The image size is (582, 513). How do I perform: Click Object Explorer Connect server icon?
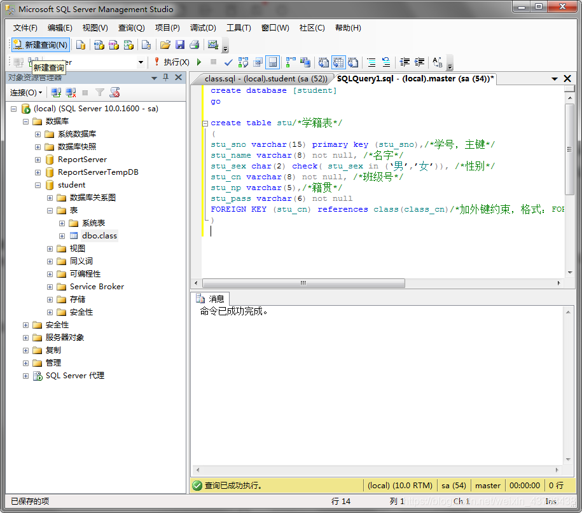pos(56,93)
